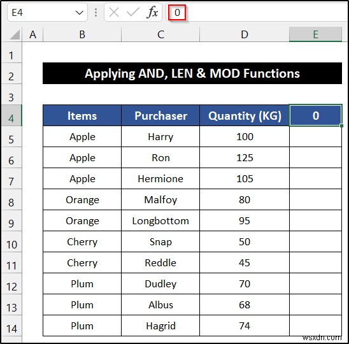Select Apple cell in Harry's row
The image size is (349, 344).
point(82,136)
